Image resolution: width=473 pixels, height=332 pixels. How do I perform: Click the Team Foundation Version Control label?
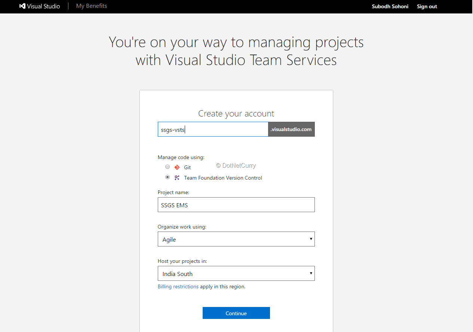click(223, 178)
